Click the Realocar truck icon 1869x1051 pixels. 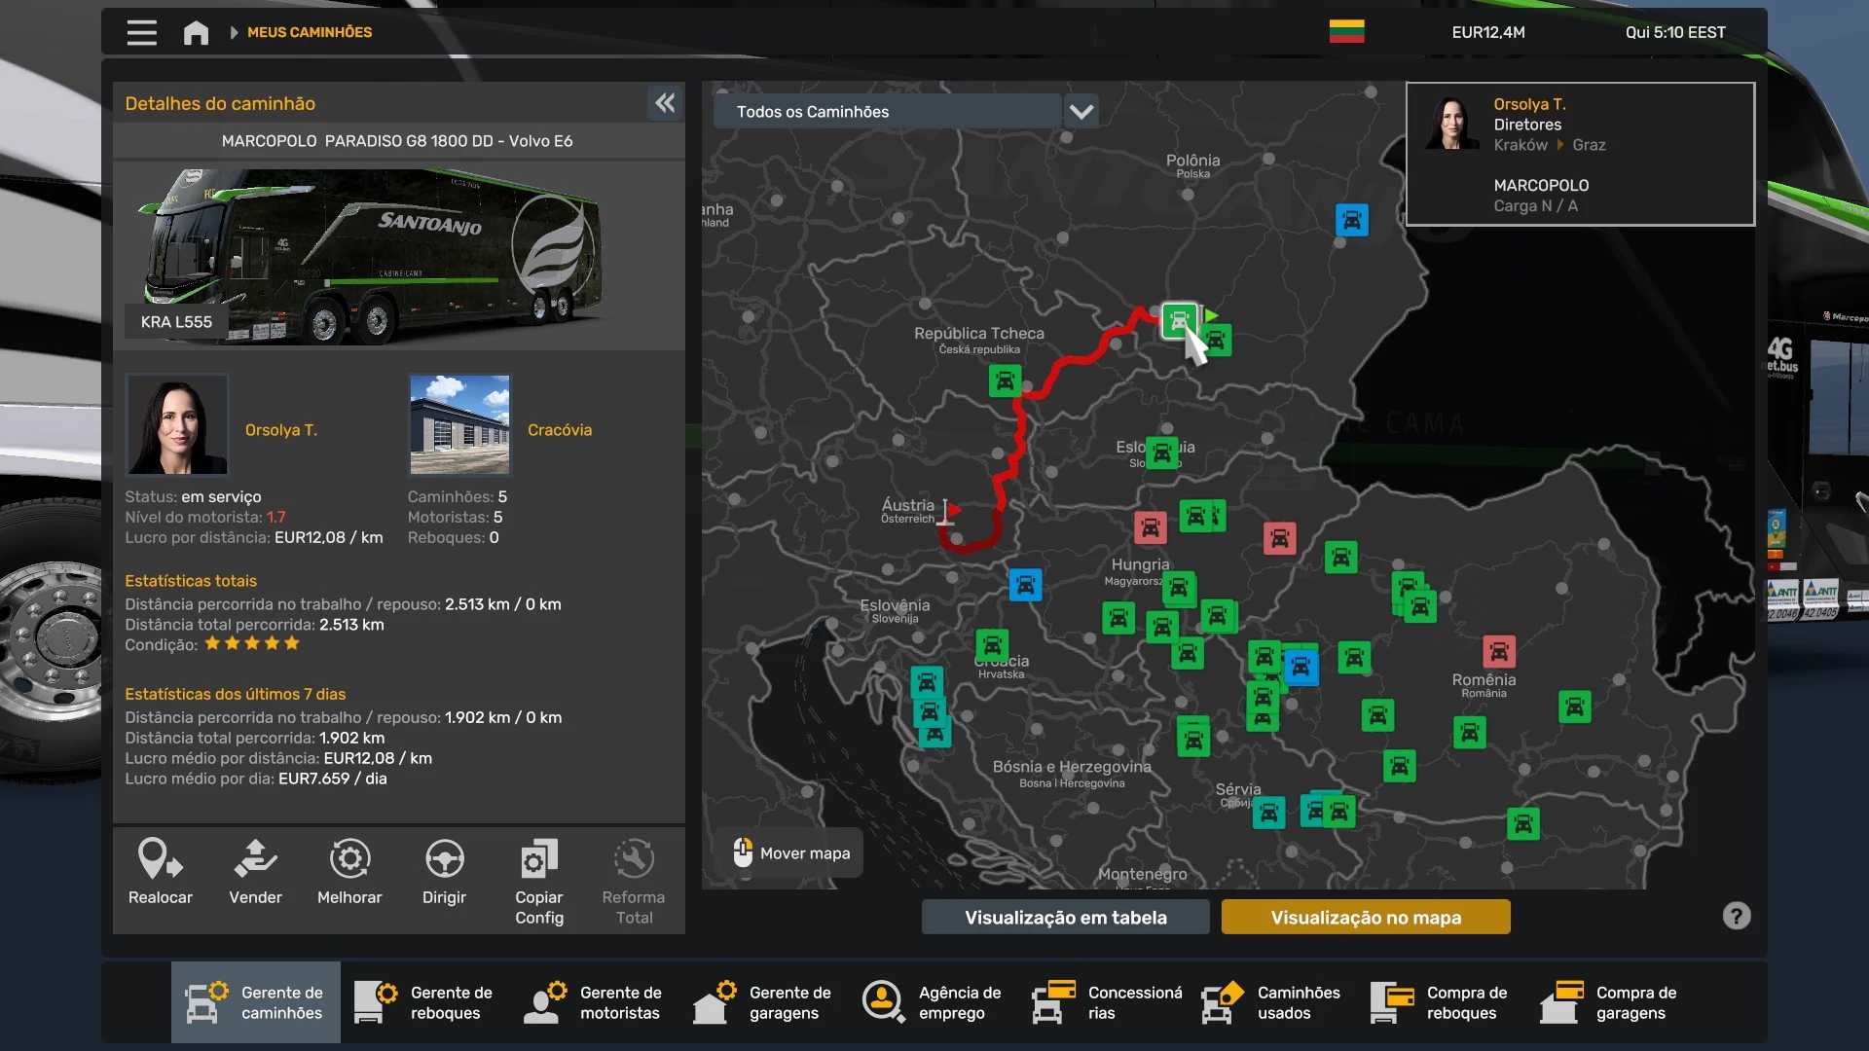click(x=160, y=859)
